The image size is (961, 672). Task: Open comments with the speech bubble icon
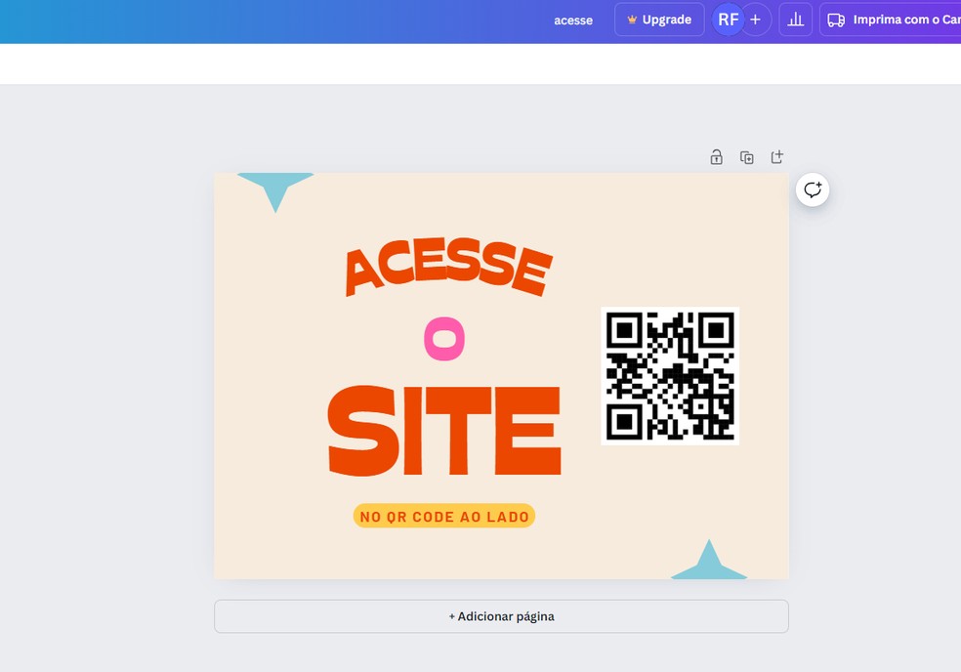point(812,189)
